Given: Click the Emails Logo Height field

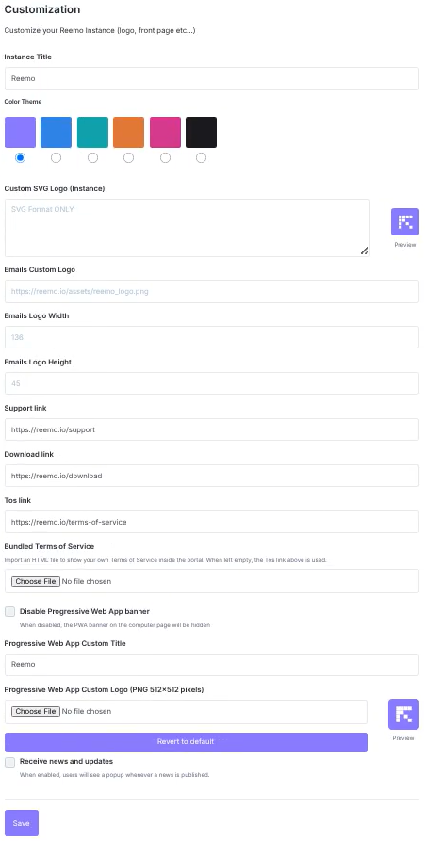Looking at the screenshot, I should click(x=212, y=383).
